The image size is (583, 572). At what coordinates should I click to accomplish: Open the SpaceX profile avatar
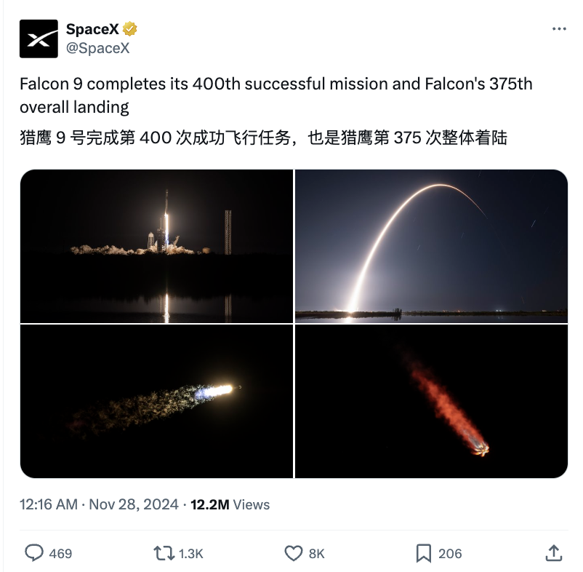coord(39,39)
